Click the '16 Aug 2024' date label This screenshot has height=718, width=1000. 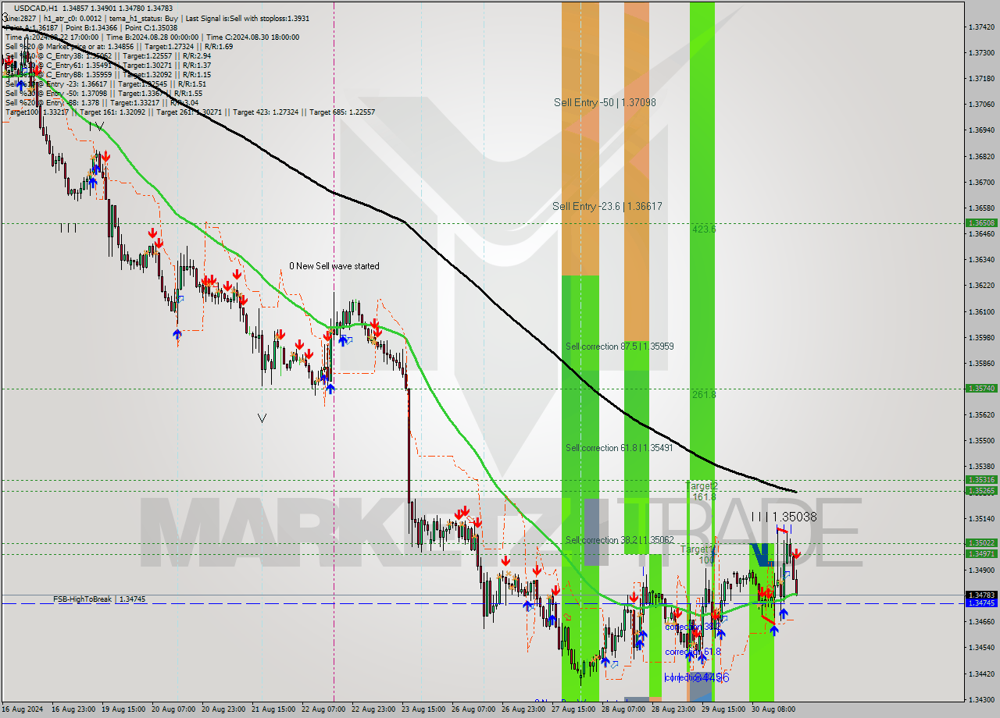22,709
